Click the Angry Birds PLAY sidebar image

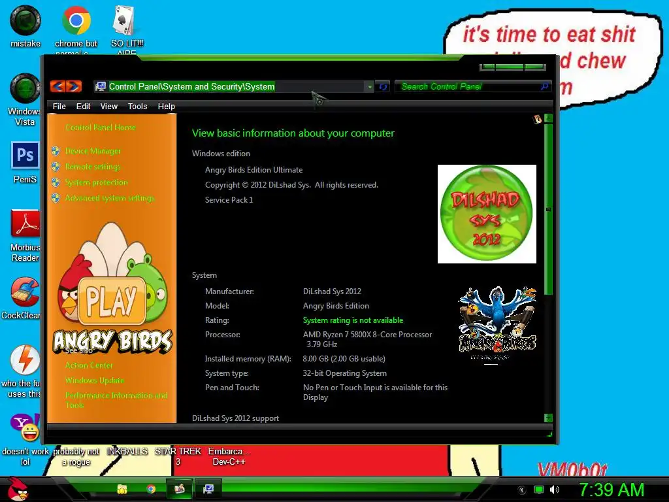click(x=112, y=288)
